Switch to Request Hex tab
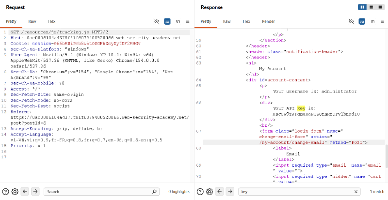388x200 pixels. 52,21
